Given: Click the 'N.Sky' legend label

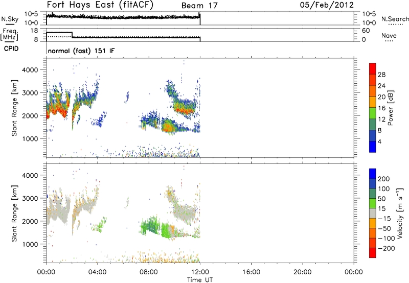Looking at the screenshot, I should [10, 19].
